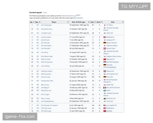Select the "Current squad" section heading
The width and height of the screenshot is (153, 123).
pos(35,13)
